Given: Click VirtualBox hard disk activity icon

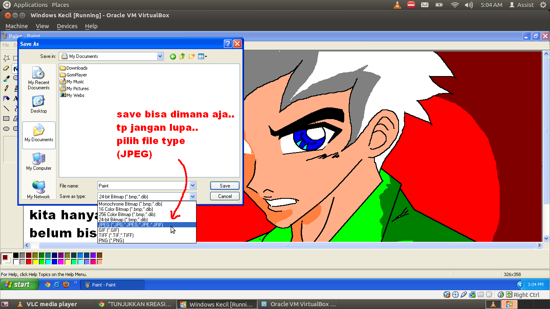Looking at the screenshot, I should (447, 295).
